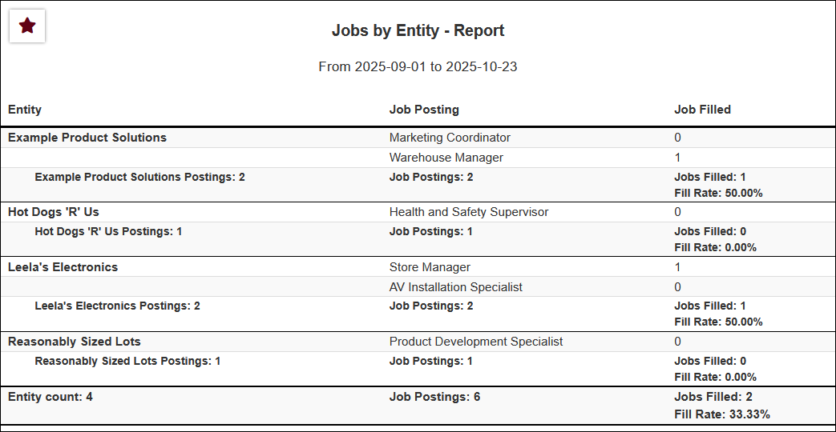Viewport: 836px width, 432px height.
Task: Click the Product Development Specialist posting
Action: pos(476,342)
